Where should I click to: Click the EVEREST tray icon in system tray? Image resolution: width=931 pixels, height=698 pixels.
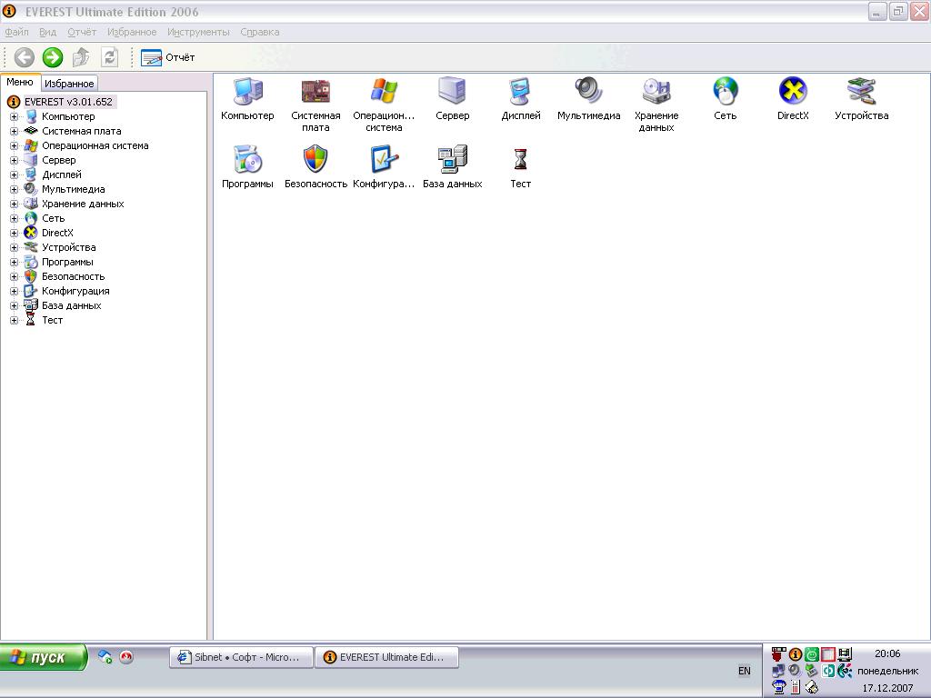795,654
